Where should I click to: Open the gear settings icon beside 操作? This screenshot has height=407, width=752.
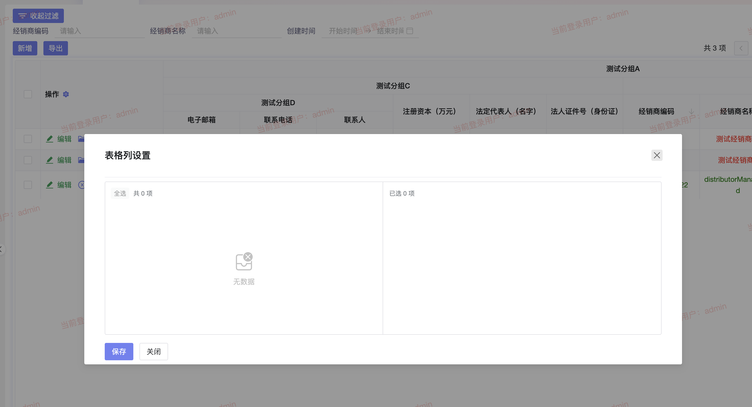pos(66,94)
